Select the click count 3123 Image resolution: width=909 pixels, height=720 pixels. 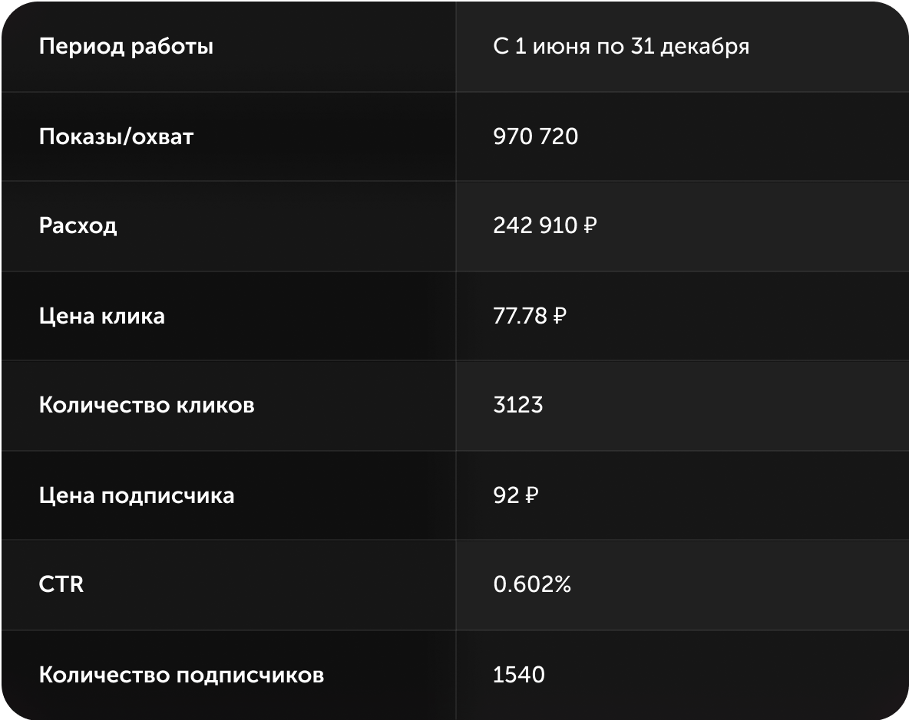pyautogui.click(x=517, y=405)
